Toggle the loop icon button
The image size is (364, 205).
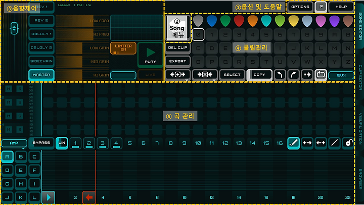click(x=321, y=75)
